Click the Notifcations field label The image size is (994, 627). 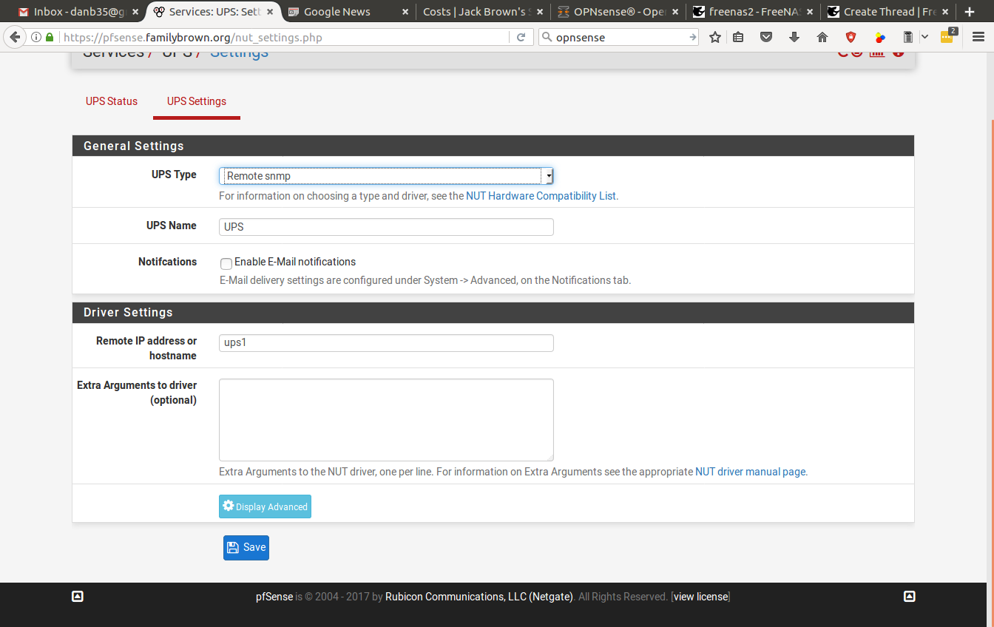(168, 262)
